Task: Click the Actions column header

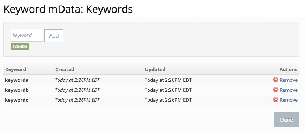Action: (288, 69)
